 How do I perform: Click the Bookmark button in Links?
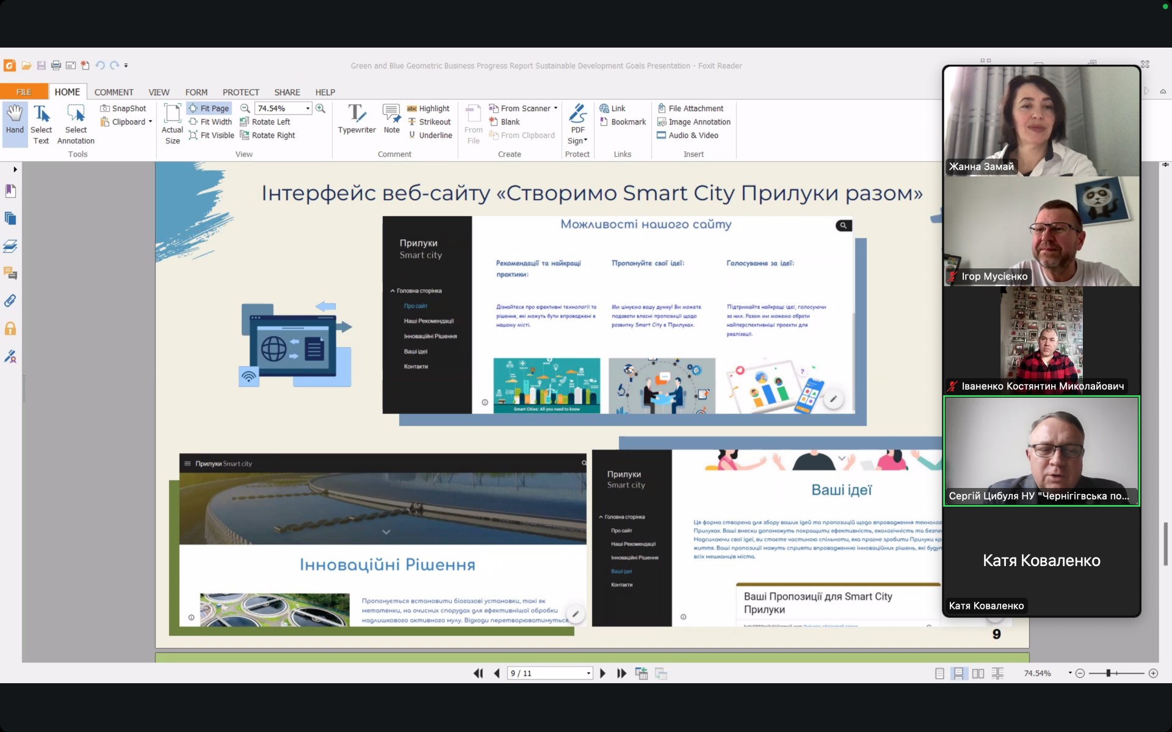[x=623, y=122]
